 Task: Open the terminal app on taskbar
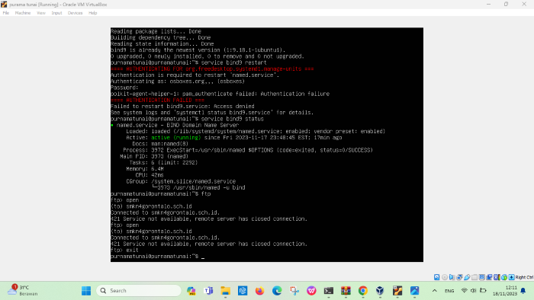[329, 291]
